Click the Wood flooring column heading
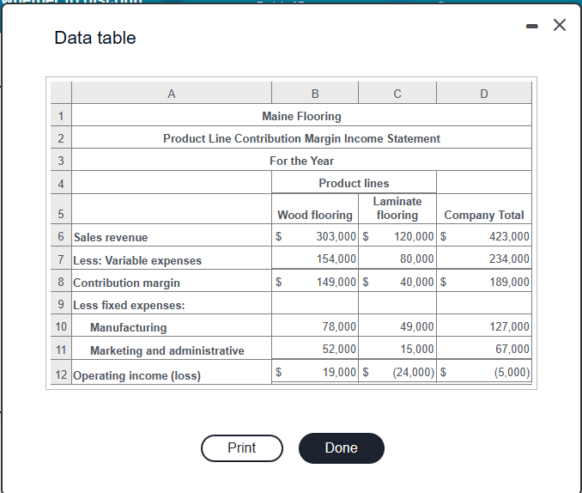This screenshot has height=493, width=582. 315,215
